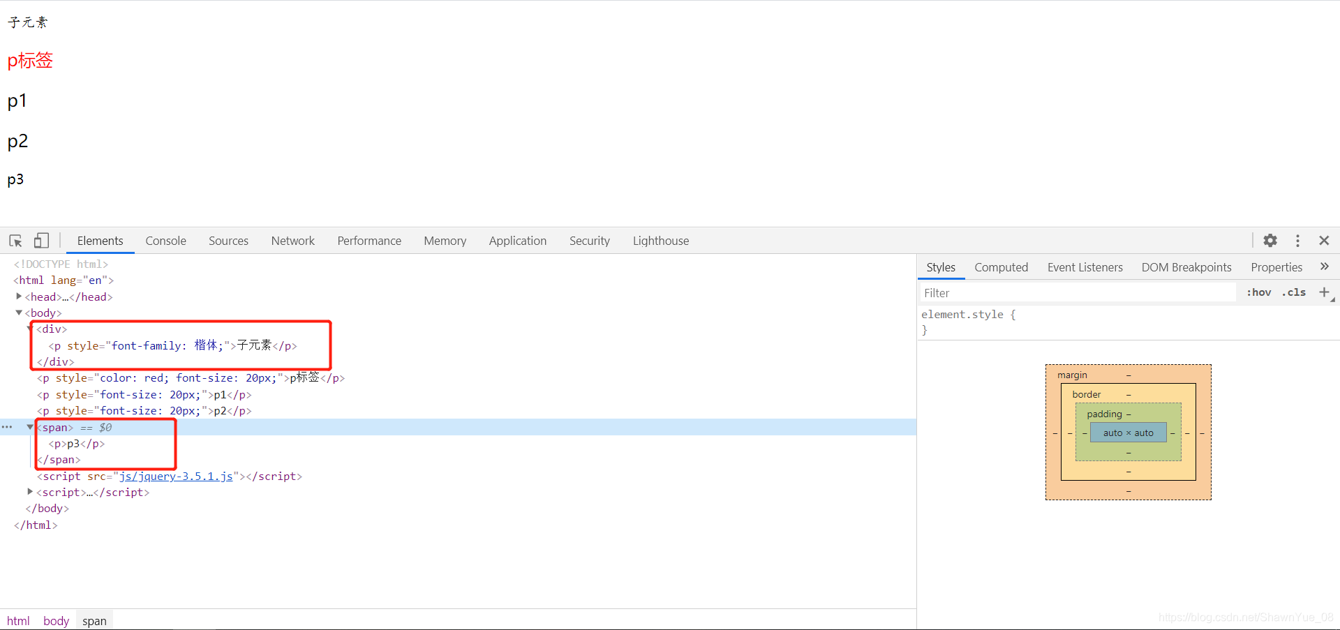This screenshot has height=630, width=1340.
Task: Switch to the Elements tab
Action: pyautogui.click(x=100, y=241)
